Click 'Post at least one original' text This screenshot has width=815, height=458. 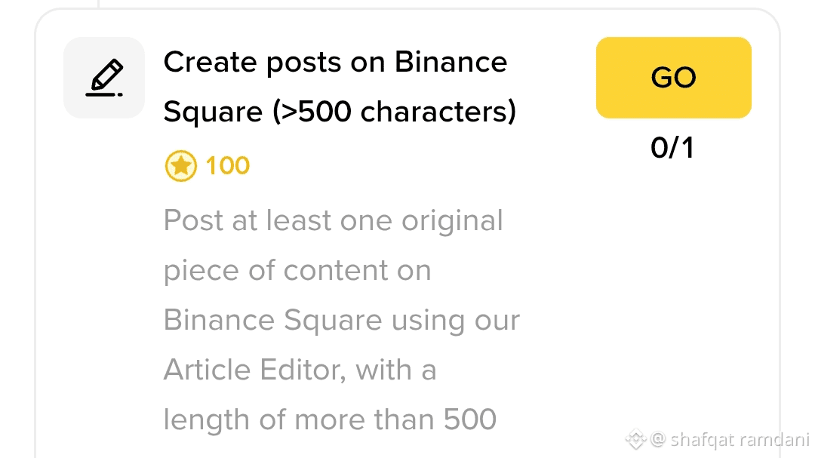pyautogui.click(x=334, y=220)
